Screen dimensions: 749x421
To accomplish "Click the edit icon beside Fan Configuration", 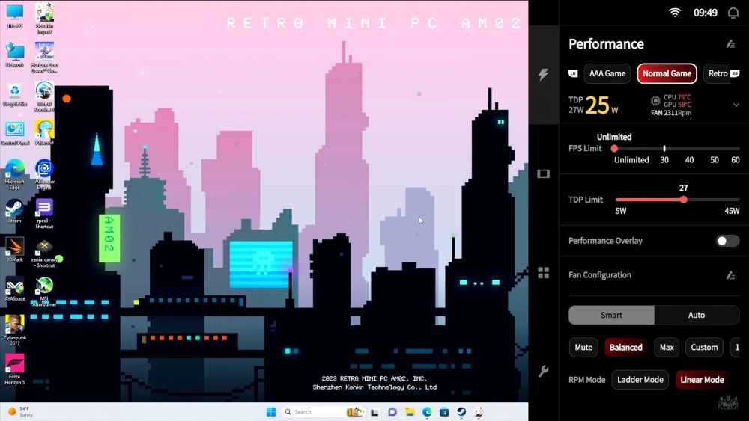I will pyautogui.click(x=730, y=275).
